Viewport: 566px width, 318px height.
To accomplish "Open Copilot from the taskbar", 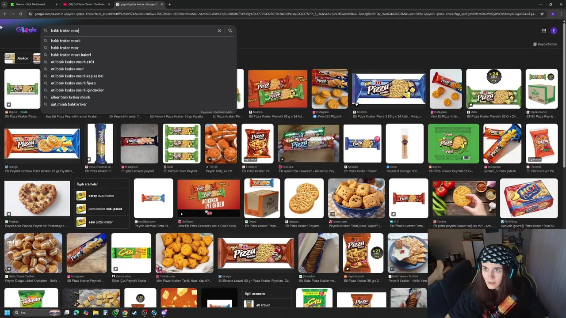I will pyautogui.click(x=86, y=313).
